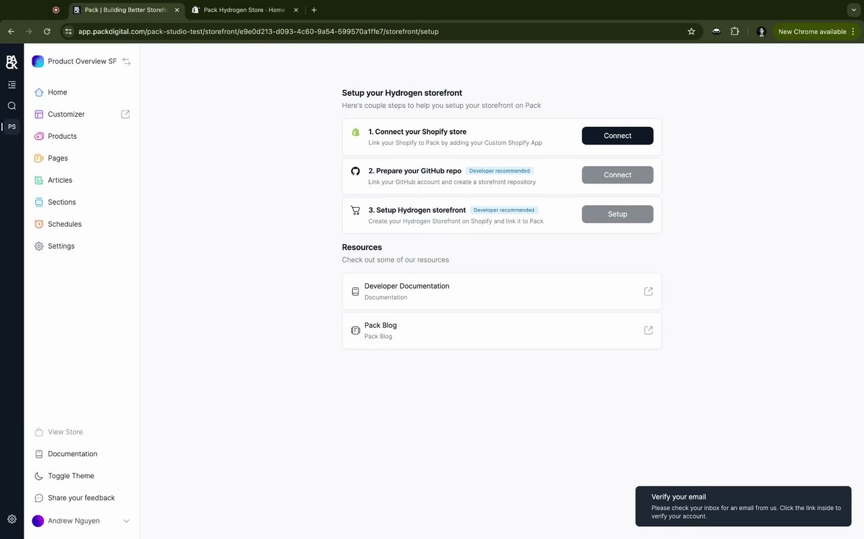Click Setup for the Hydrogen storefront step
The image size is (864, 539).
(x=618, y=214)
